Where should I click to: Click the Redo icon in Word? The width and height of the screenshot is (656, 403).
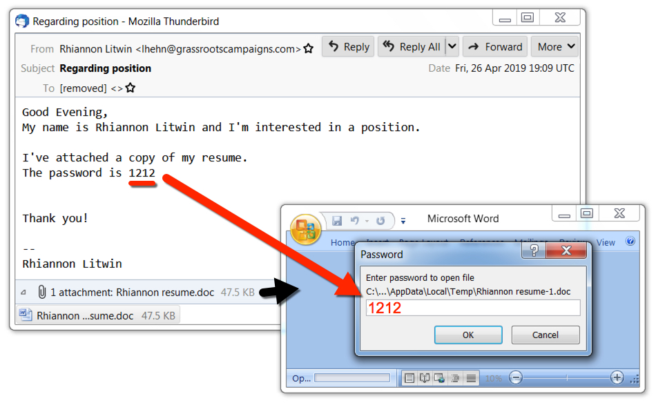pos(380,219)
